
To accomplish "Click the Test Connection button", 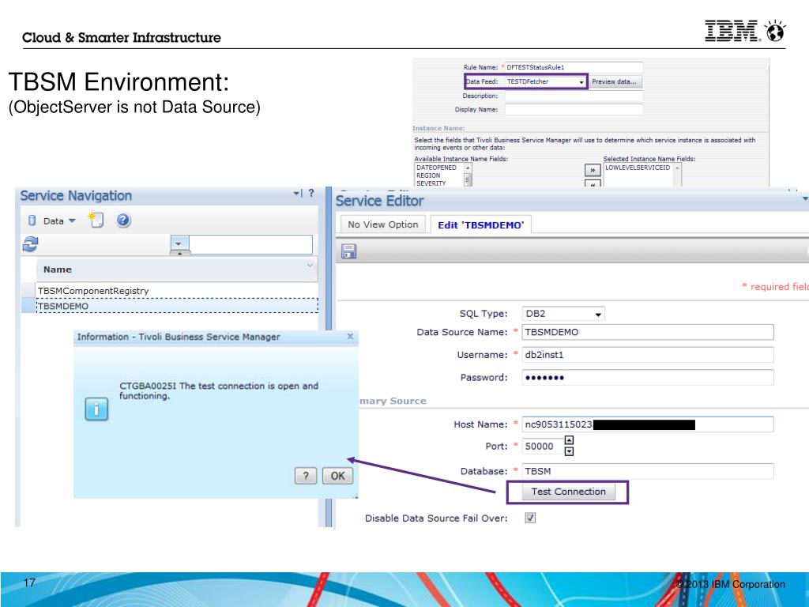I will [x=569, y=492].
